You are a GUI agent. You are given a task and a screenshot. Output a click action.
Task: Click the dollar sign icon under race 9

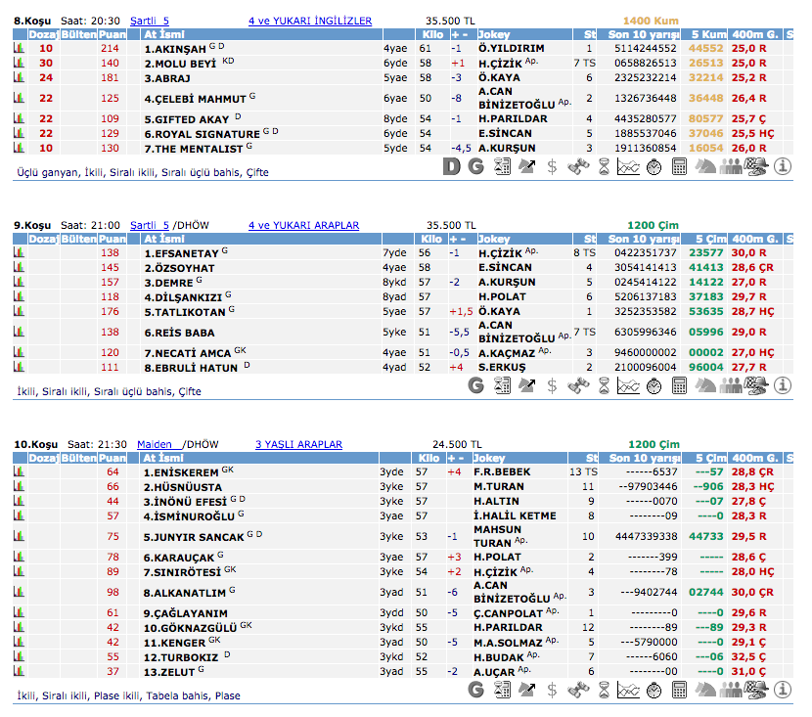point(553,386)
